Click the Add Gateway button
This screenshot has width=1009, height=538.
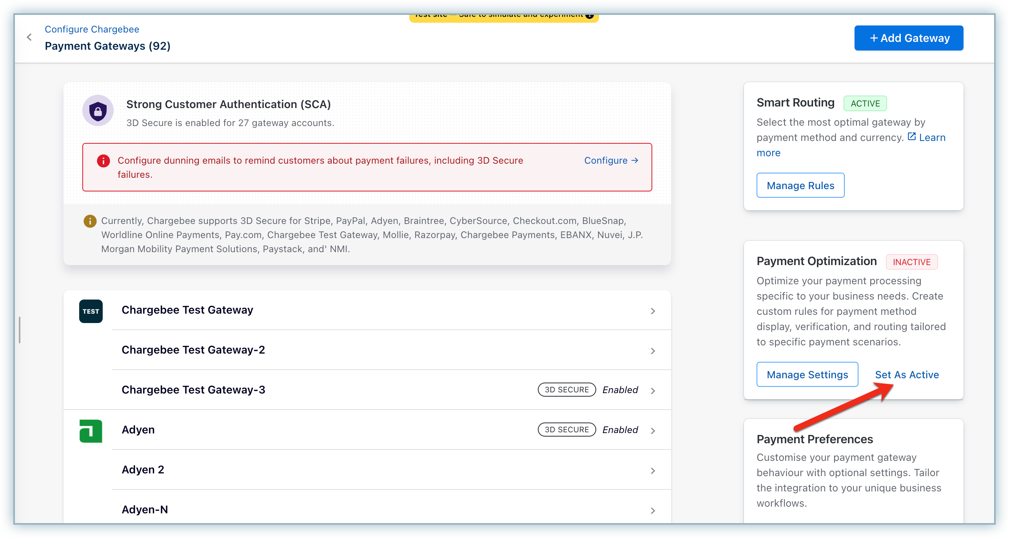click(x=908, y=38)
